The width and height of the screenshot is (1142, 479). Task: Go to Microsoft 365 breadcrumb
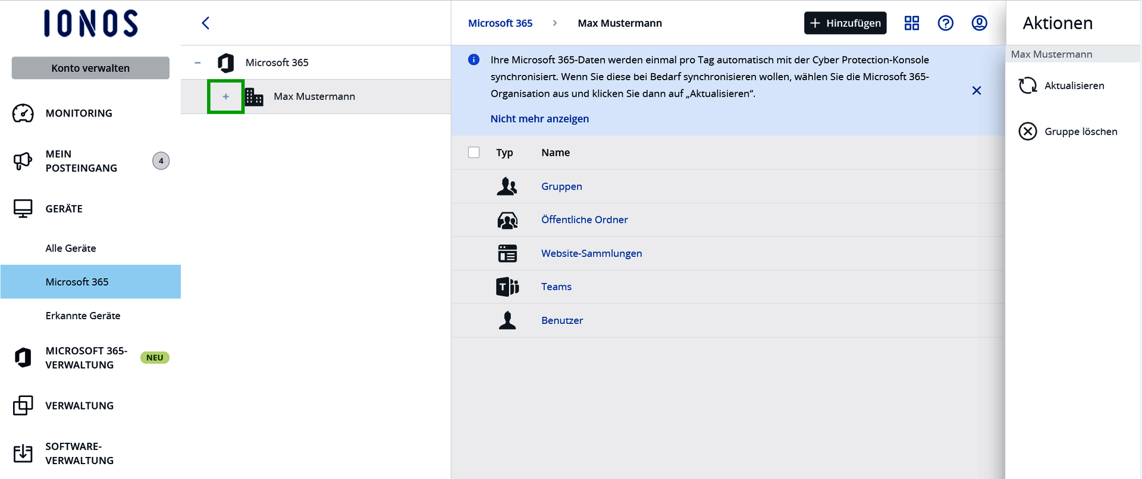coord(500,23)
